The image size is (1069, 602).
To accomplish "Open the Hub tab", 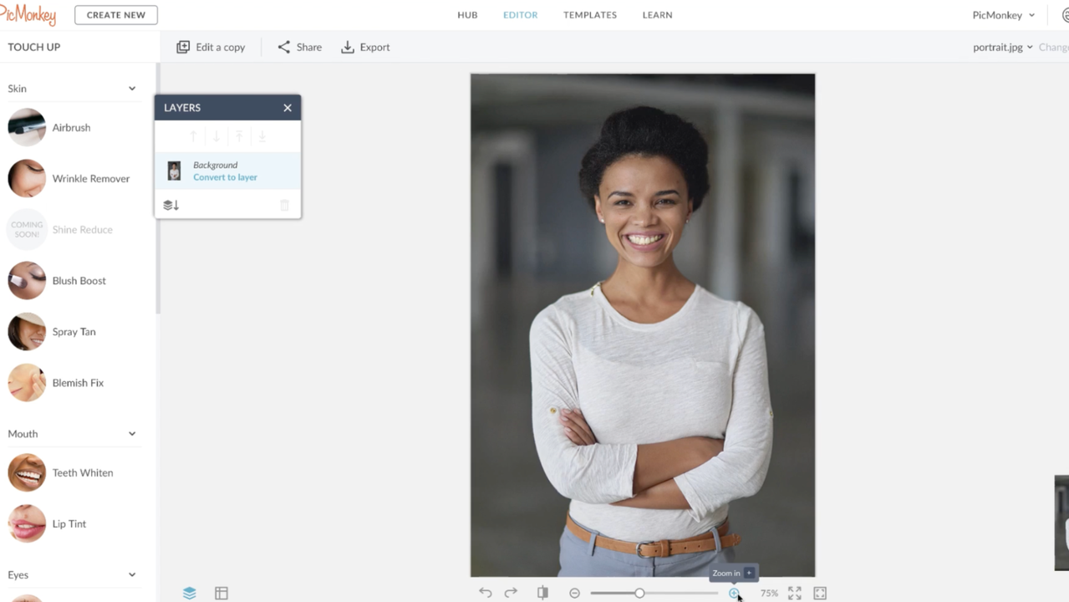I will pos(467,15).
